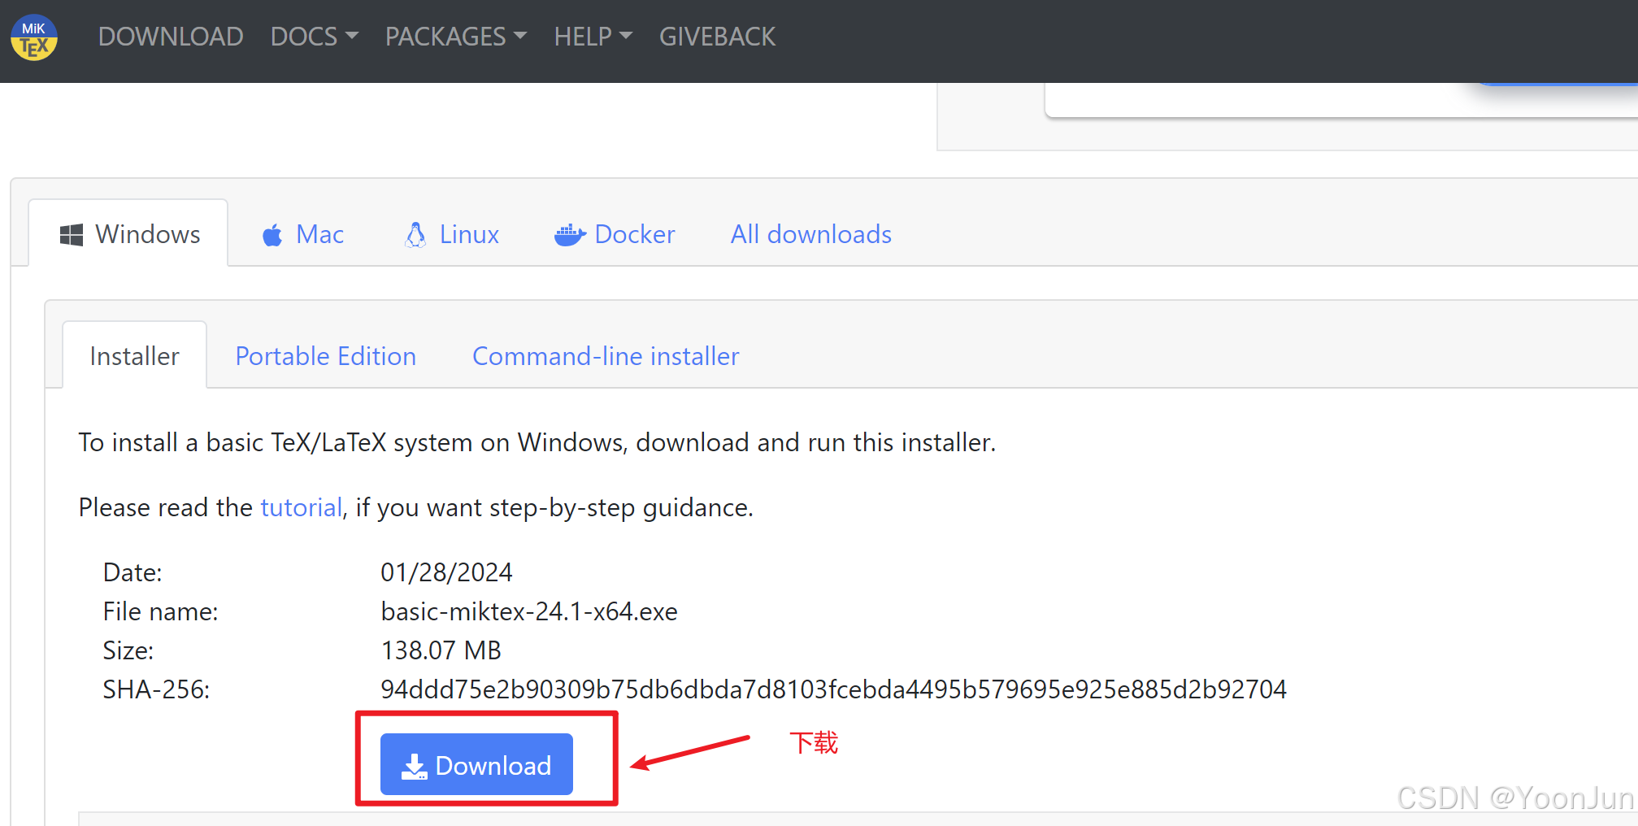Viewport: 1638px width, 826px height.
Task: Expand the HELP dropdown menu
Action: pyautogui.click(x=593, y=37)
